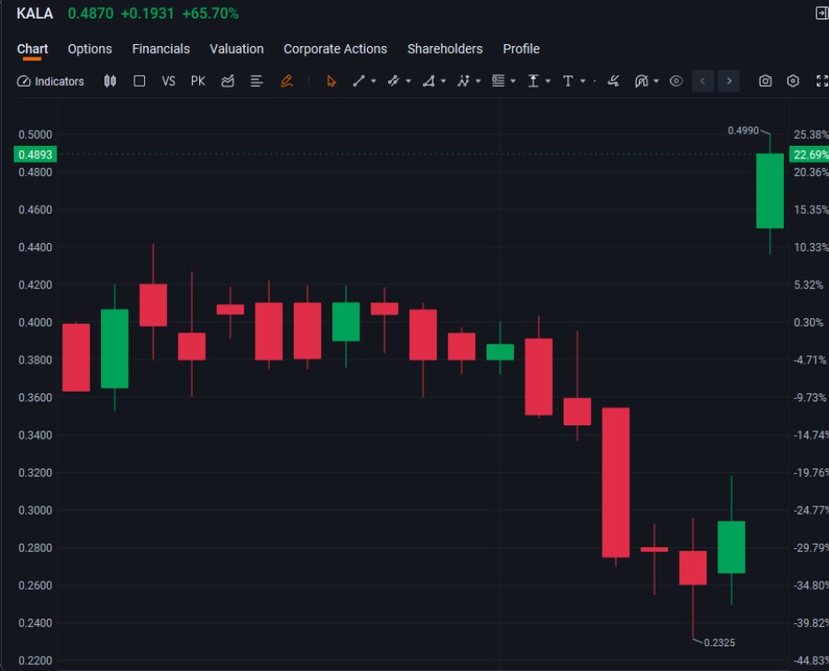Click the 0.4990 high price marker
The width and height of the screenshot is (829, 671).
coord(743,131)
